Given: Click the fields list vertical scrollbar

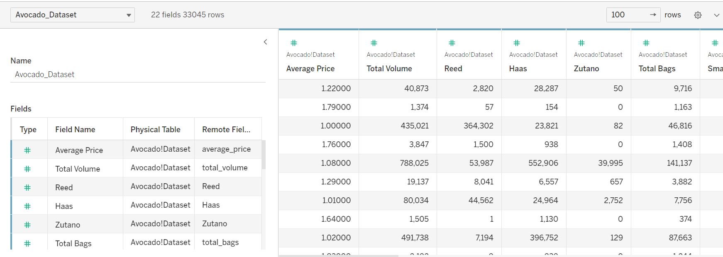Looking at the screenshot, I should point(264,155).
